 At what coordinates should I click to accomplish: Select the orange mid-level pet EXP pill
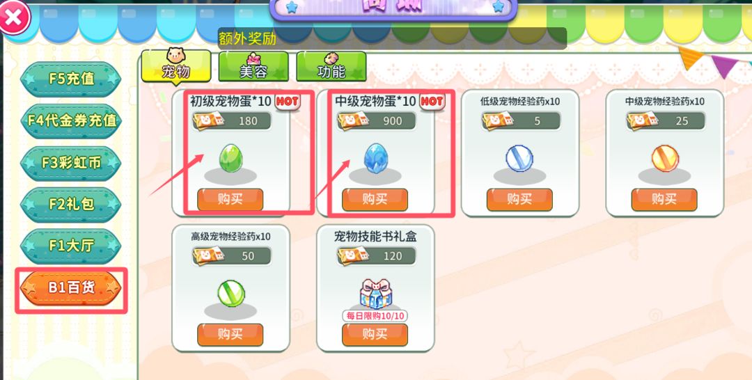tap(665, 159)
